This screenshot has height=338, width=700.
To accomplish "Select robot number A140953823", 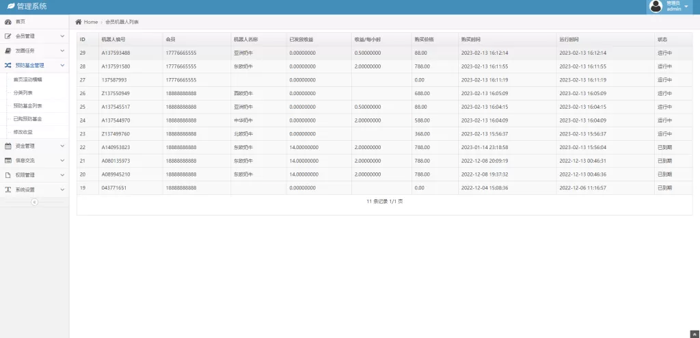I will pos(116,147).
